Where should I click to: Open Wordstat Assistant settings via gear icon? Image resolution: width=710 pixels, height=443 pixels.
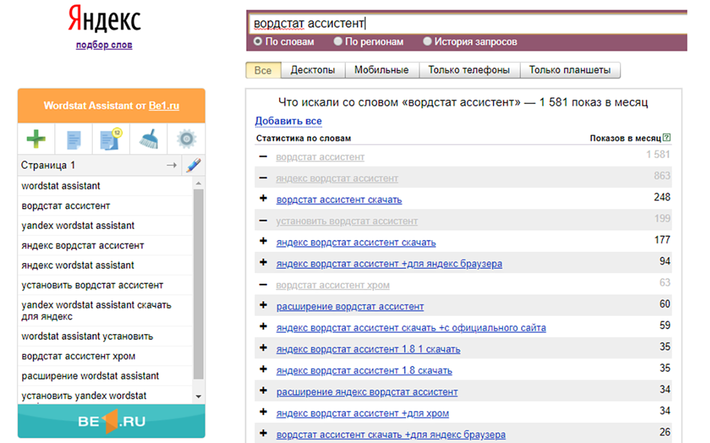(186, 138)
